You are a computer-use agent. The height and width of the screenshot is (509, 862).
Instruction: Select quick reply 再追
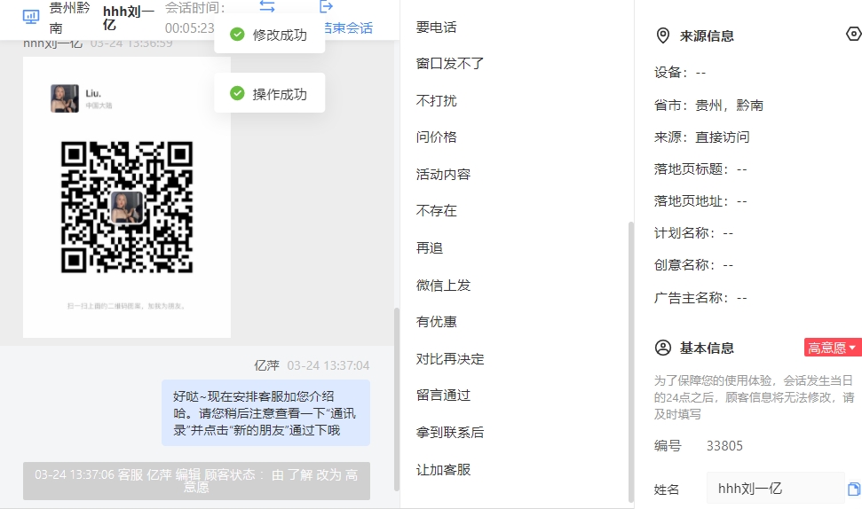click(x=430, y=248)
